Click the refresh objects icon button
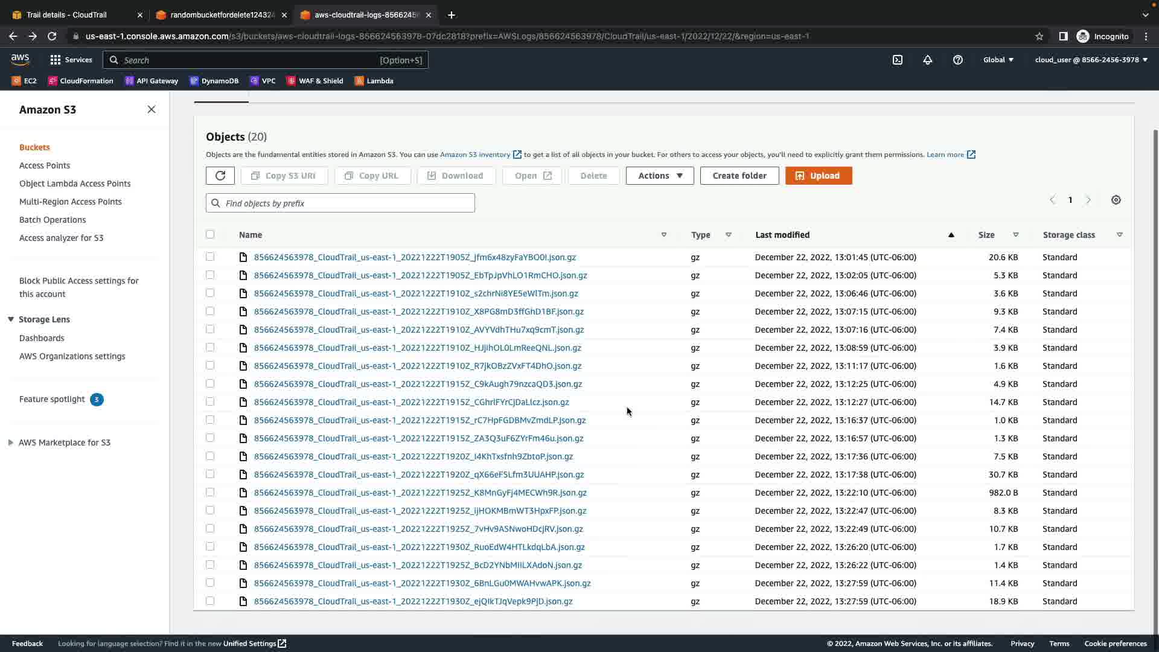1159x652 pixels. [x=220, y=176]
